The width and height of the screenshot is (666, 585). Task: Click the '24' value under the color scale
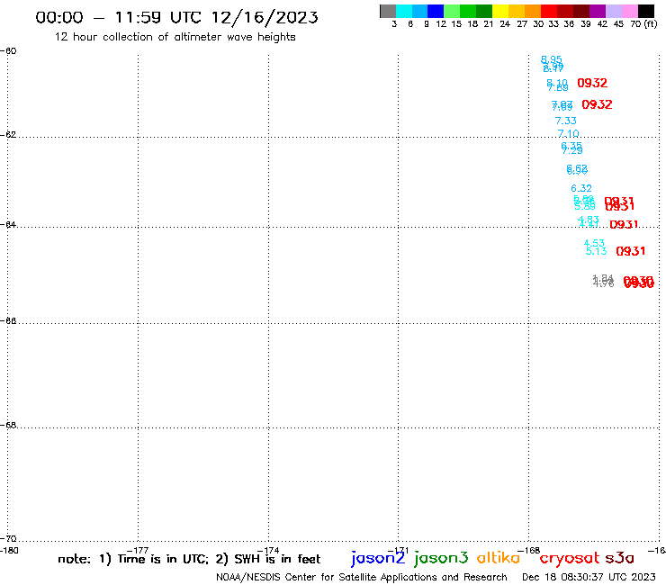[505, 24]
